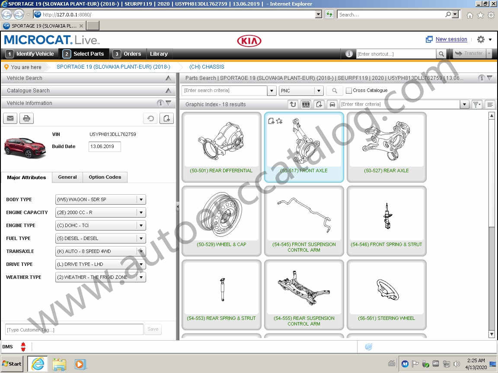Click the back arrow icon in the Graphic Index toolbar

coord(293,104)
